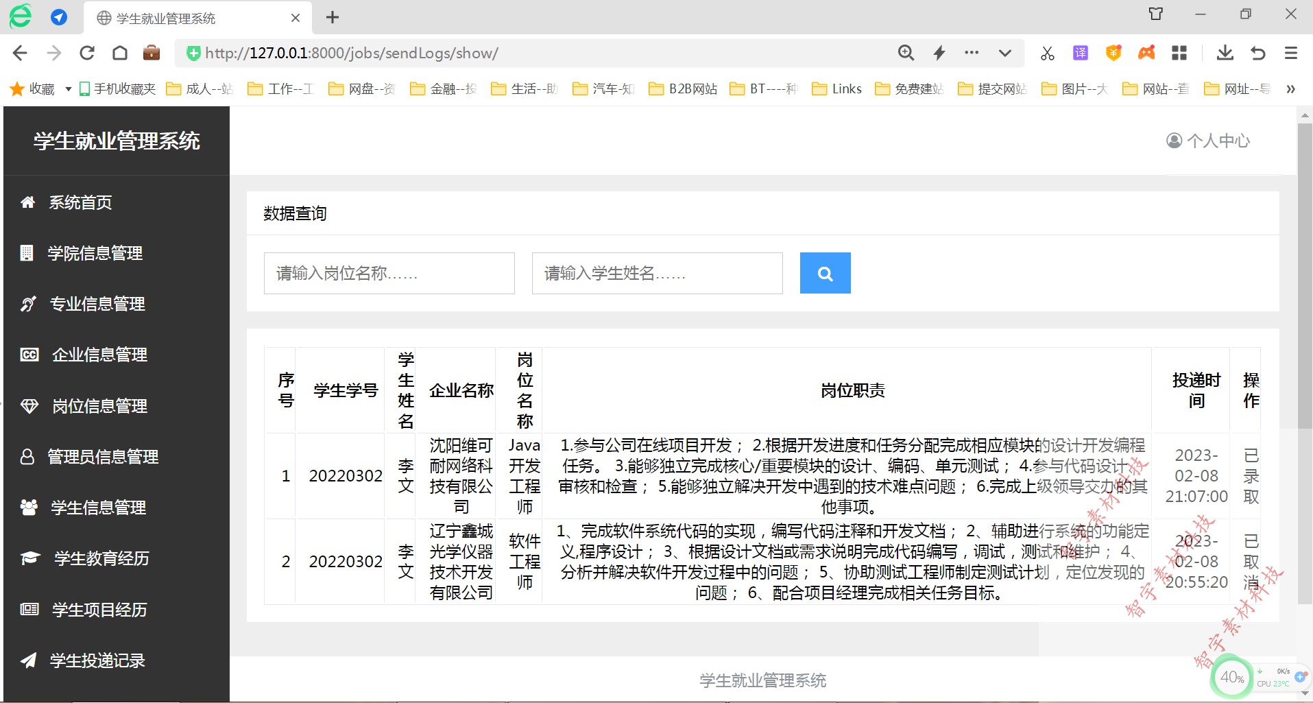Viewport: 1313px width, 703px height.
Task: Click the 40% memory accelerator widget
Action: coord(1232,678)
